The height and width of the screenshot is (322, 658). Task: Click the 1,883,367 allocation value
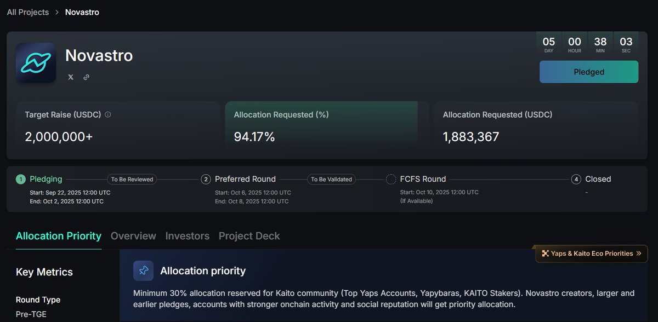tap(471, 137)
